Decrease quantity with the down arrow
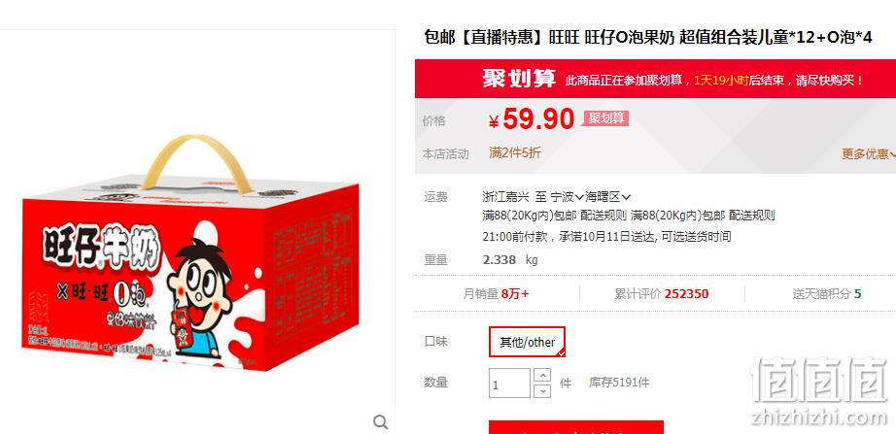Viewport: 896px width, 434px height. click(x=541, y=390)
